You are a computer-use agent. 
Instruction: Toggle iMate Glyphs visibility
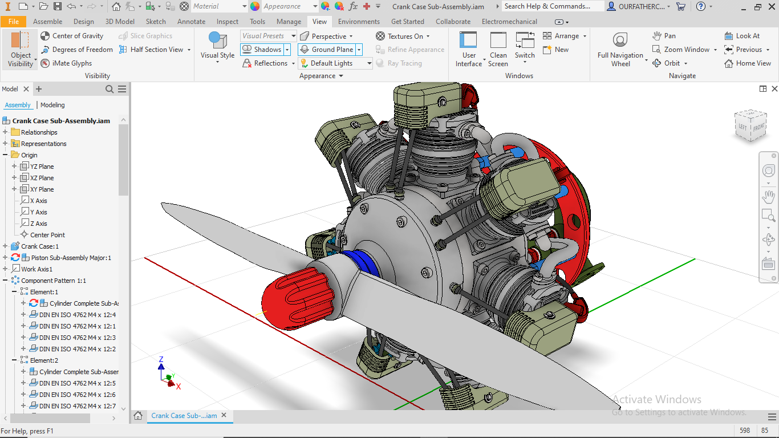[66, 63]
